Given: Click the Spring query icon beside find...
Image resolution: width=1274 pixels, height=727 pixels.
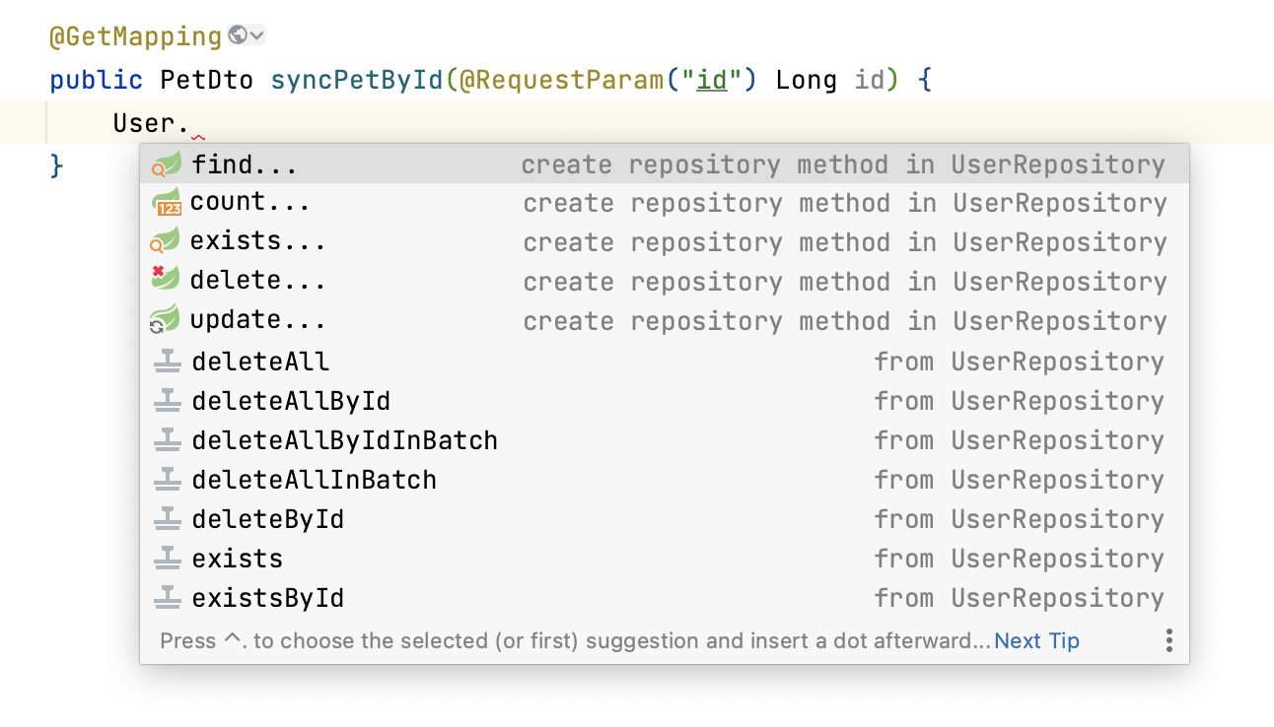Looking at the screenshot, I should (166, 164).
